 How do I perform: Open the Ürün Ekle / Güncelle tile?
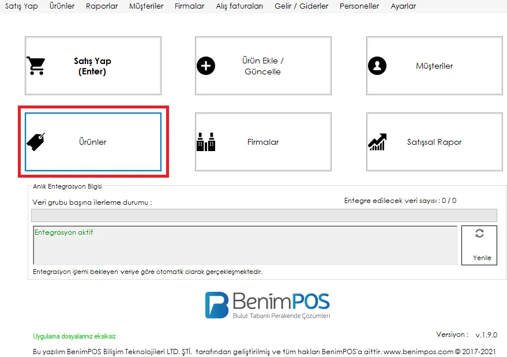(263, 66)
